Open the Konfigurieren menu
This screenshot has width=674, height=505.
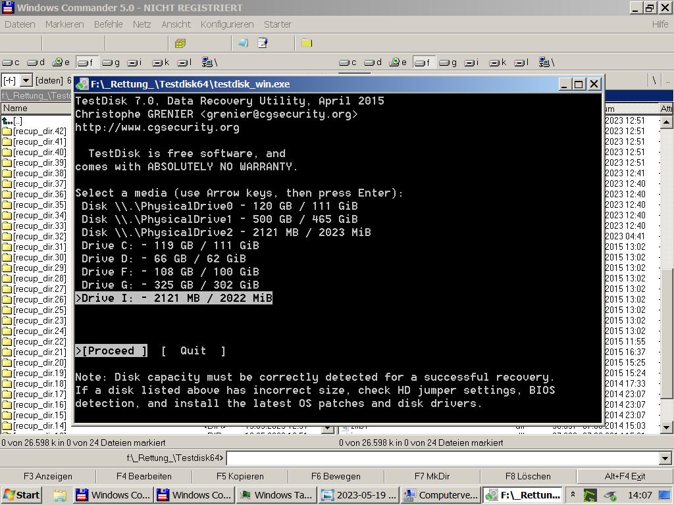[227, 24]
